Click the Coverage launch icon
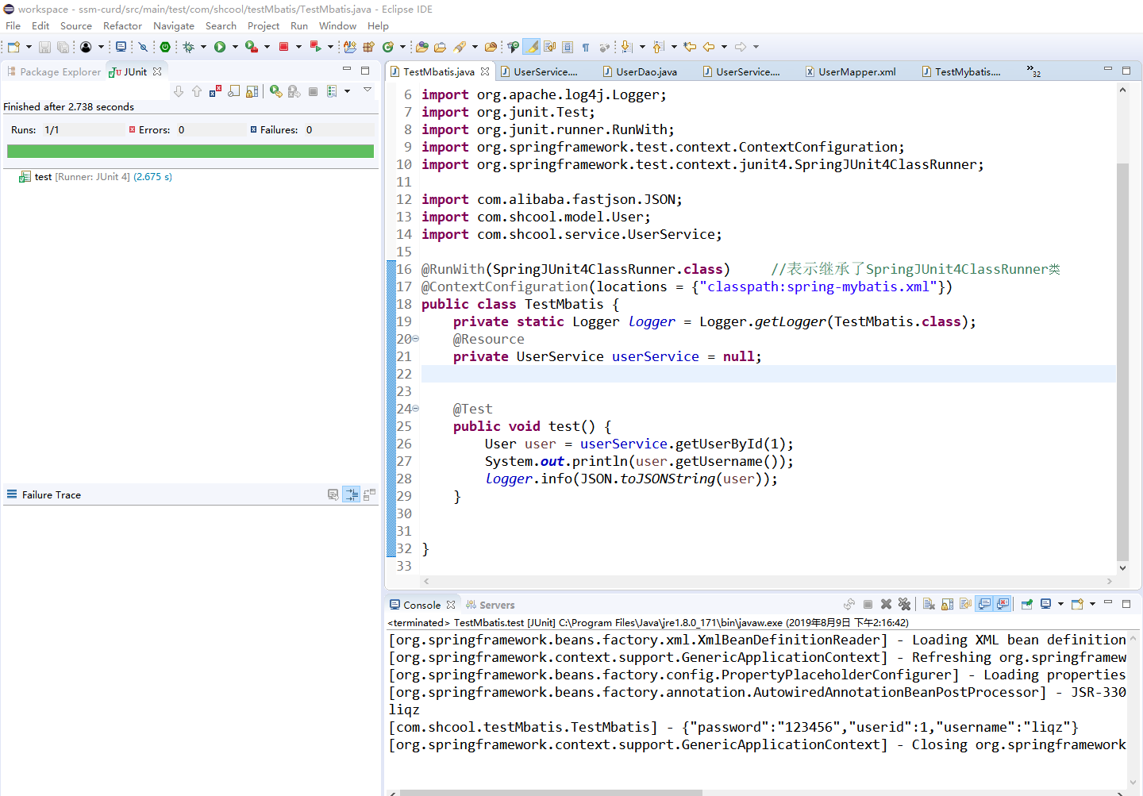This screenshot has width=1143, height=796. coord(251,48)
